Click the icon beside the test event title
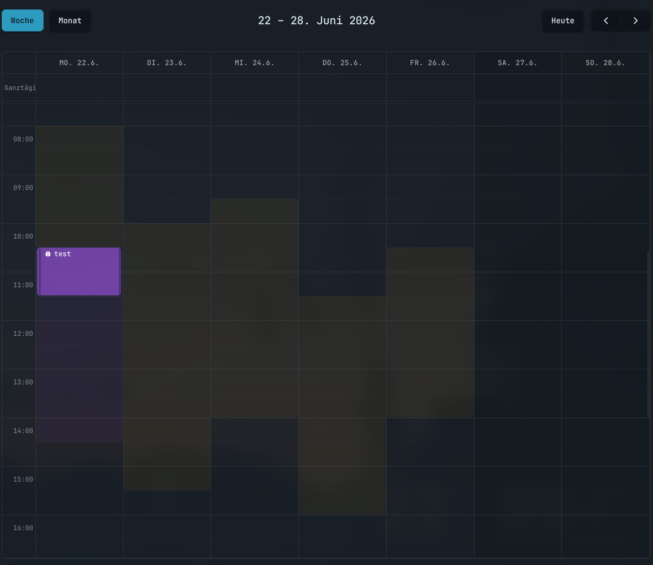This screenshot has width=653, height=565. [x=48, y=254]
